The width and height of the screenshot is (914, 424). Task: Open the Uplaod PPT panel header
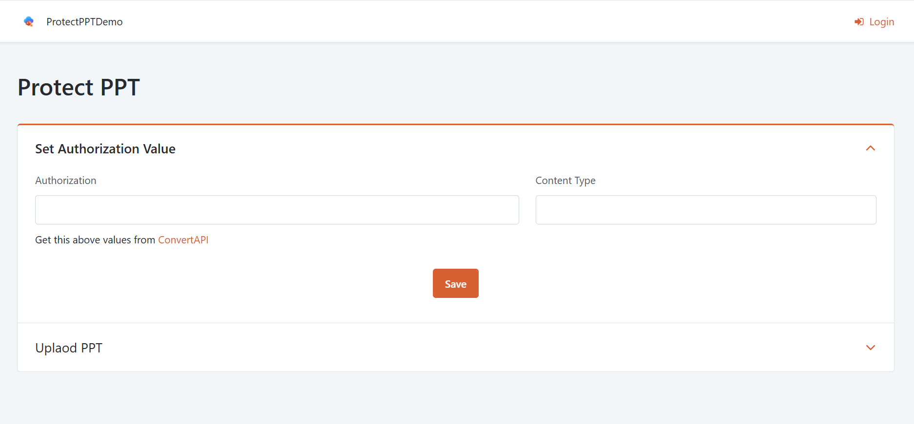pos(68,348)
